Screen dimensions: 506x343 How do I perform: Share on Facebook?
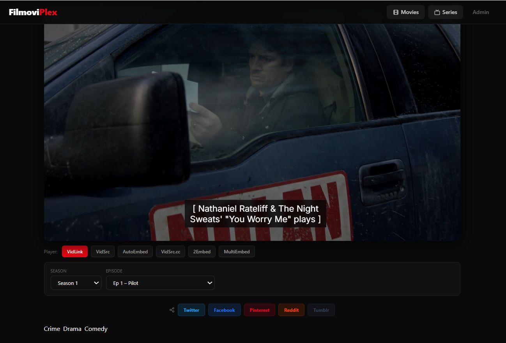pos(224,310)
